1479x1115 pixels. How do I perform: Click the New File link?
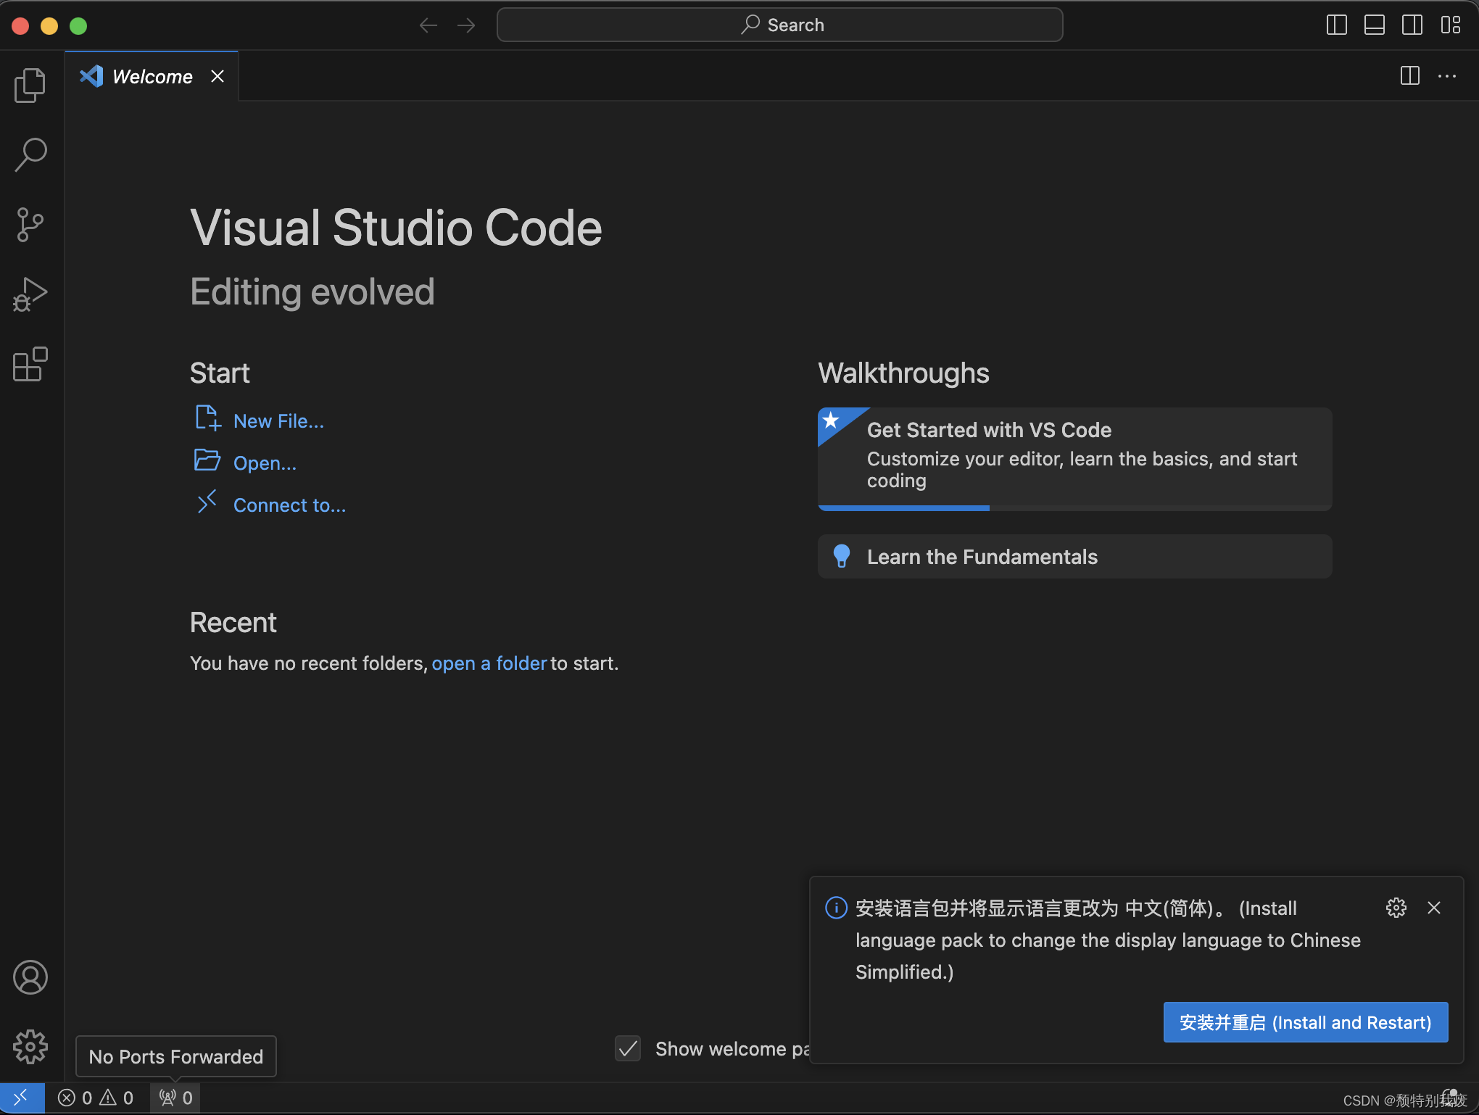[278, 421]
